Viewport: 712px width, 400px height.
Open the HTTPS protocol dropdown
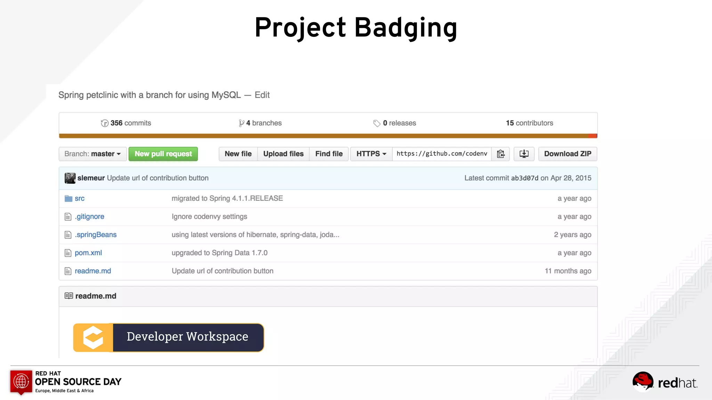click(371, 154)
